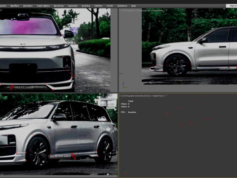
Task: Click the filter icon in the bottom-right viewport label
Action: (x=166, y=96)
